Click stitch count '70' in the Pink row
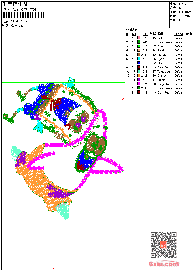Viewport: 194px width, 270px height. click(x=146, y=38)
